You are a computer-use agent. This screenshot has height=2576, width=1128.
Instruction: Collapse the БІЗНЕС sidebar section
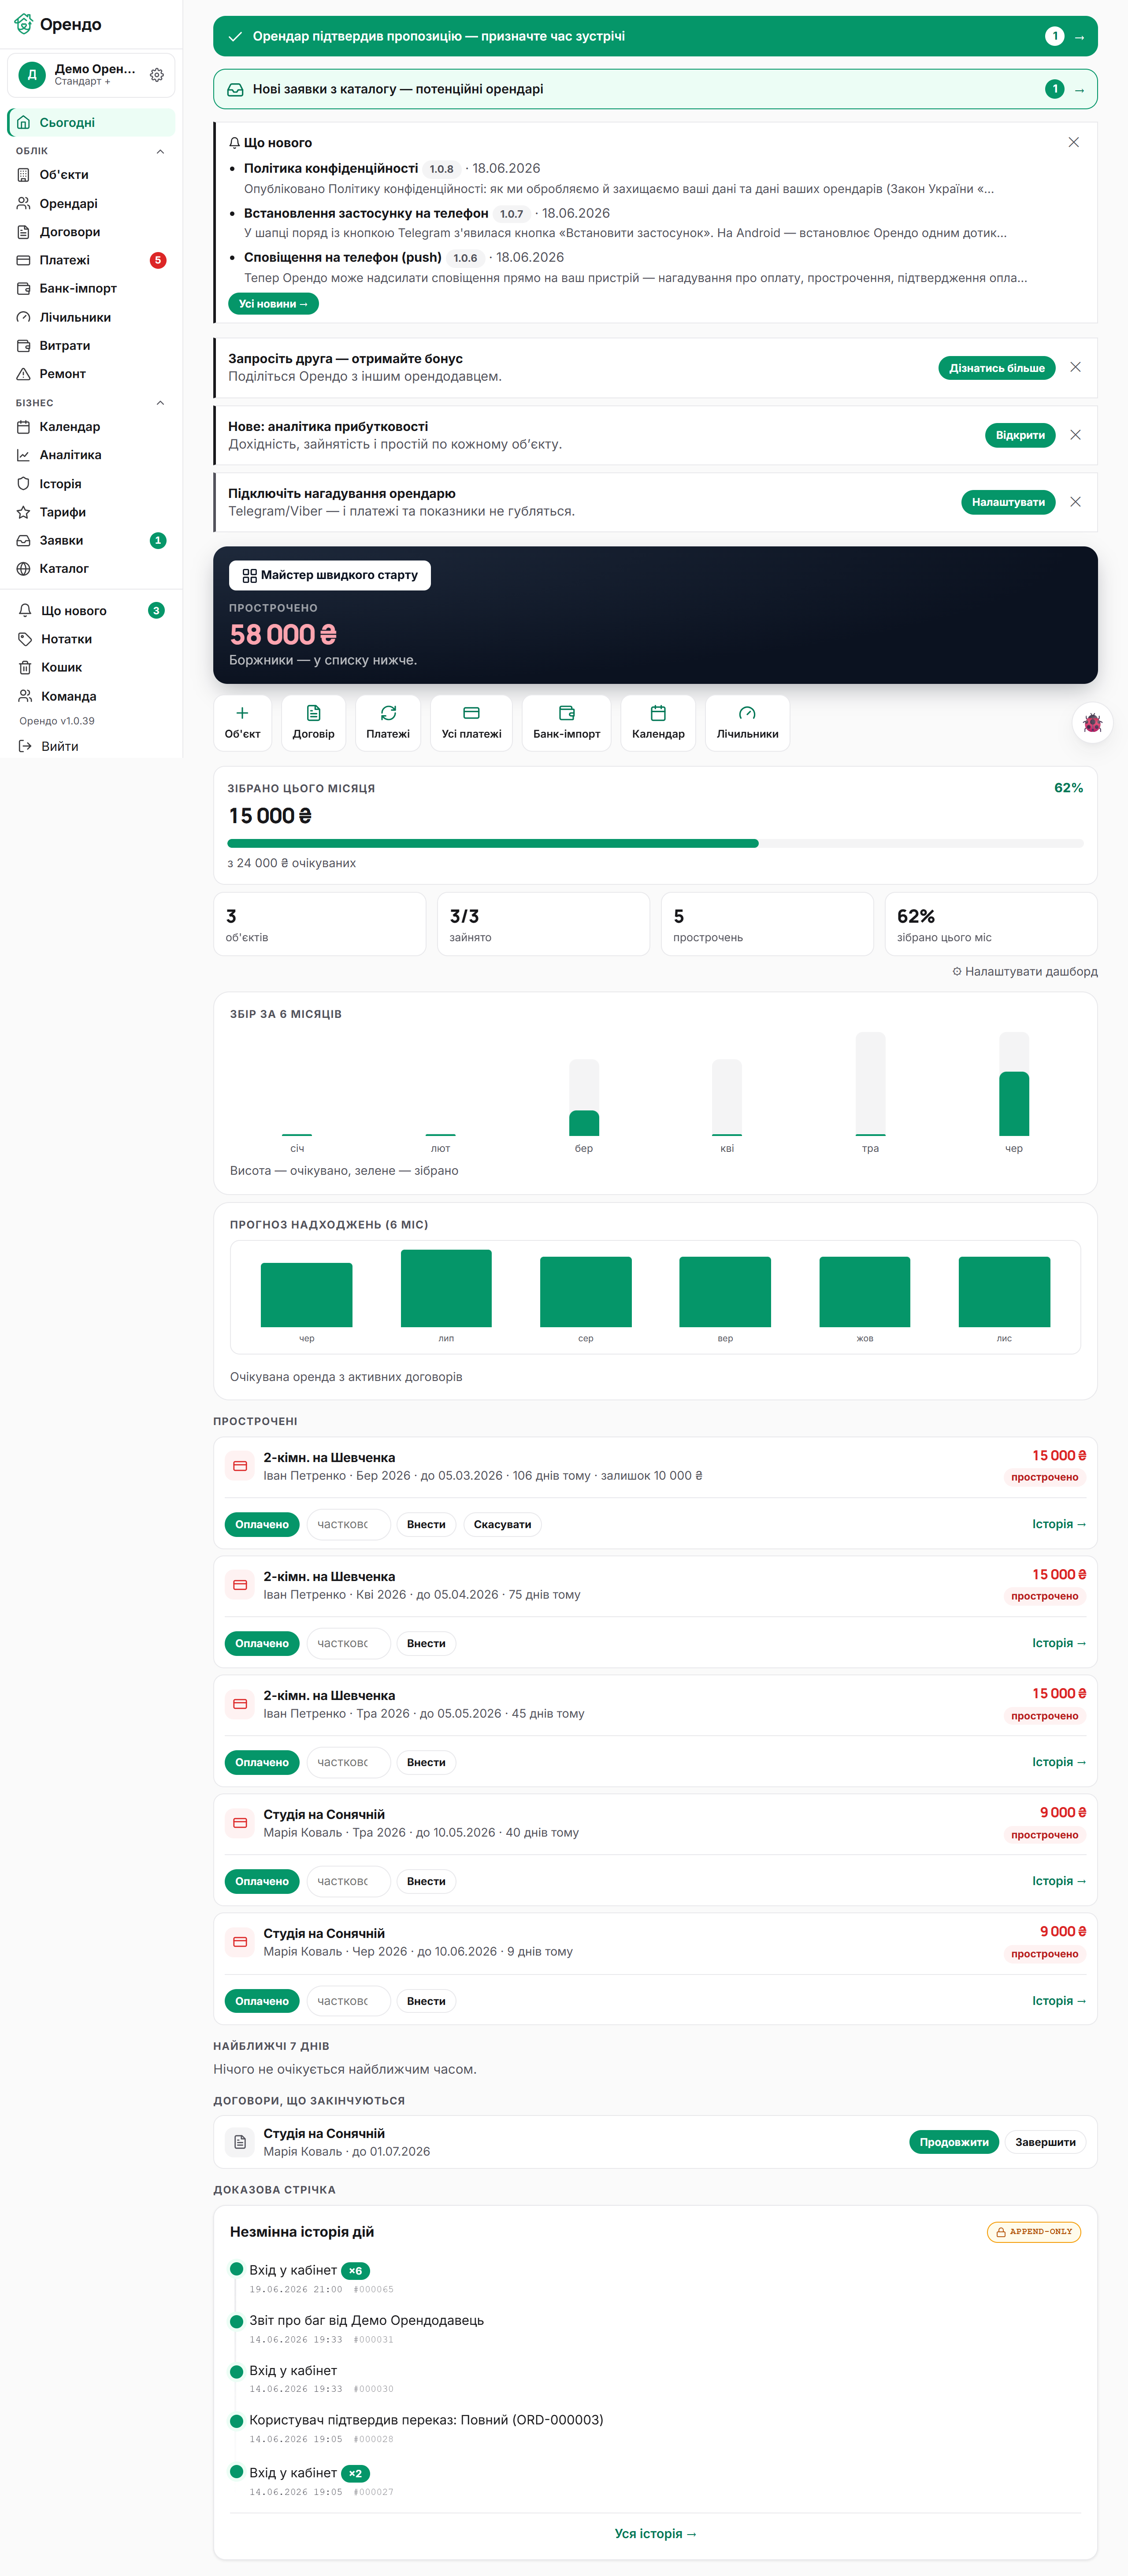tap(160, 403)
